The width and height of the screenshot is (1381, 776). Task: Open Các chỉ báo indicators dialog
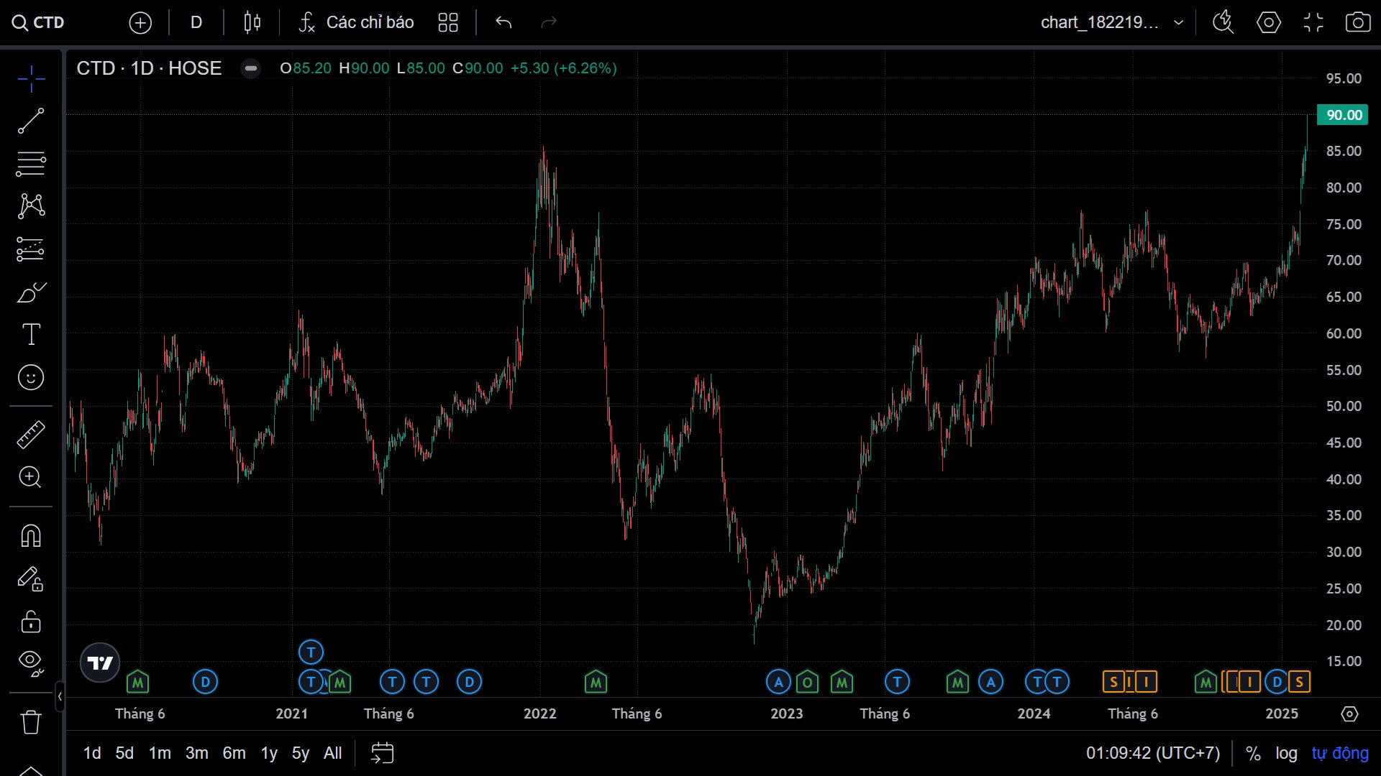click(357, 22)
